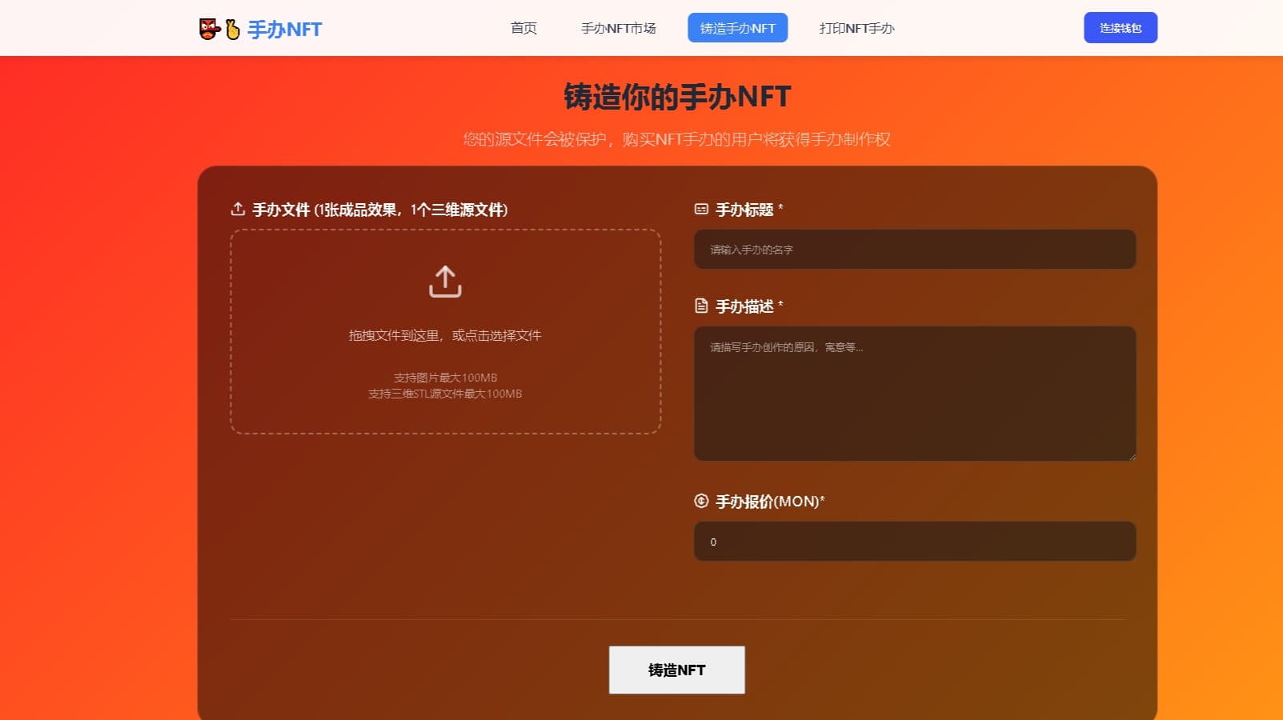The height and width of the screenshot is (720, 1283).
Task: Click the coin icon next to 手办报价(MON)
Action: click(x=700, y=502)
